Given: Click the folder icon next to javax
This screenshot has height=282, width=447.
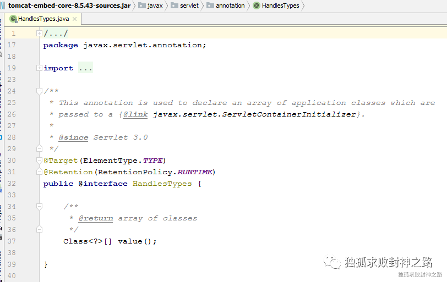Looking at the screenshot, I should 142,5.
